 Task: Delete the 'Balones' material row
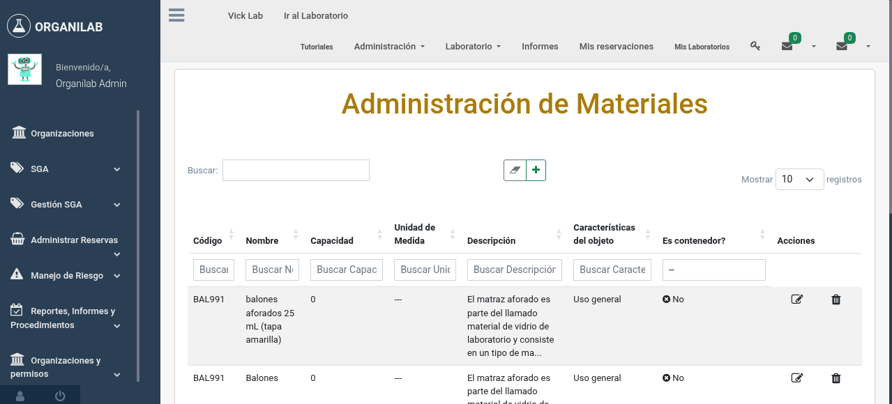[836, 378]
